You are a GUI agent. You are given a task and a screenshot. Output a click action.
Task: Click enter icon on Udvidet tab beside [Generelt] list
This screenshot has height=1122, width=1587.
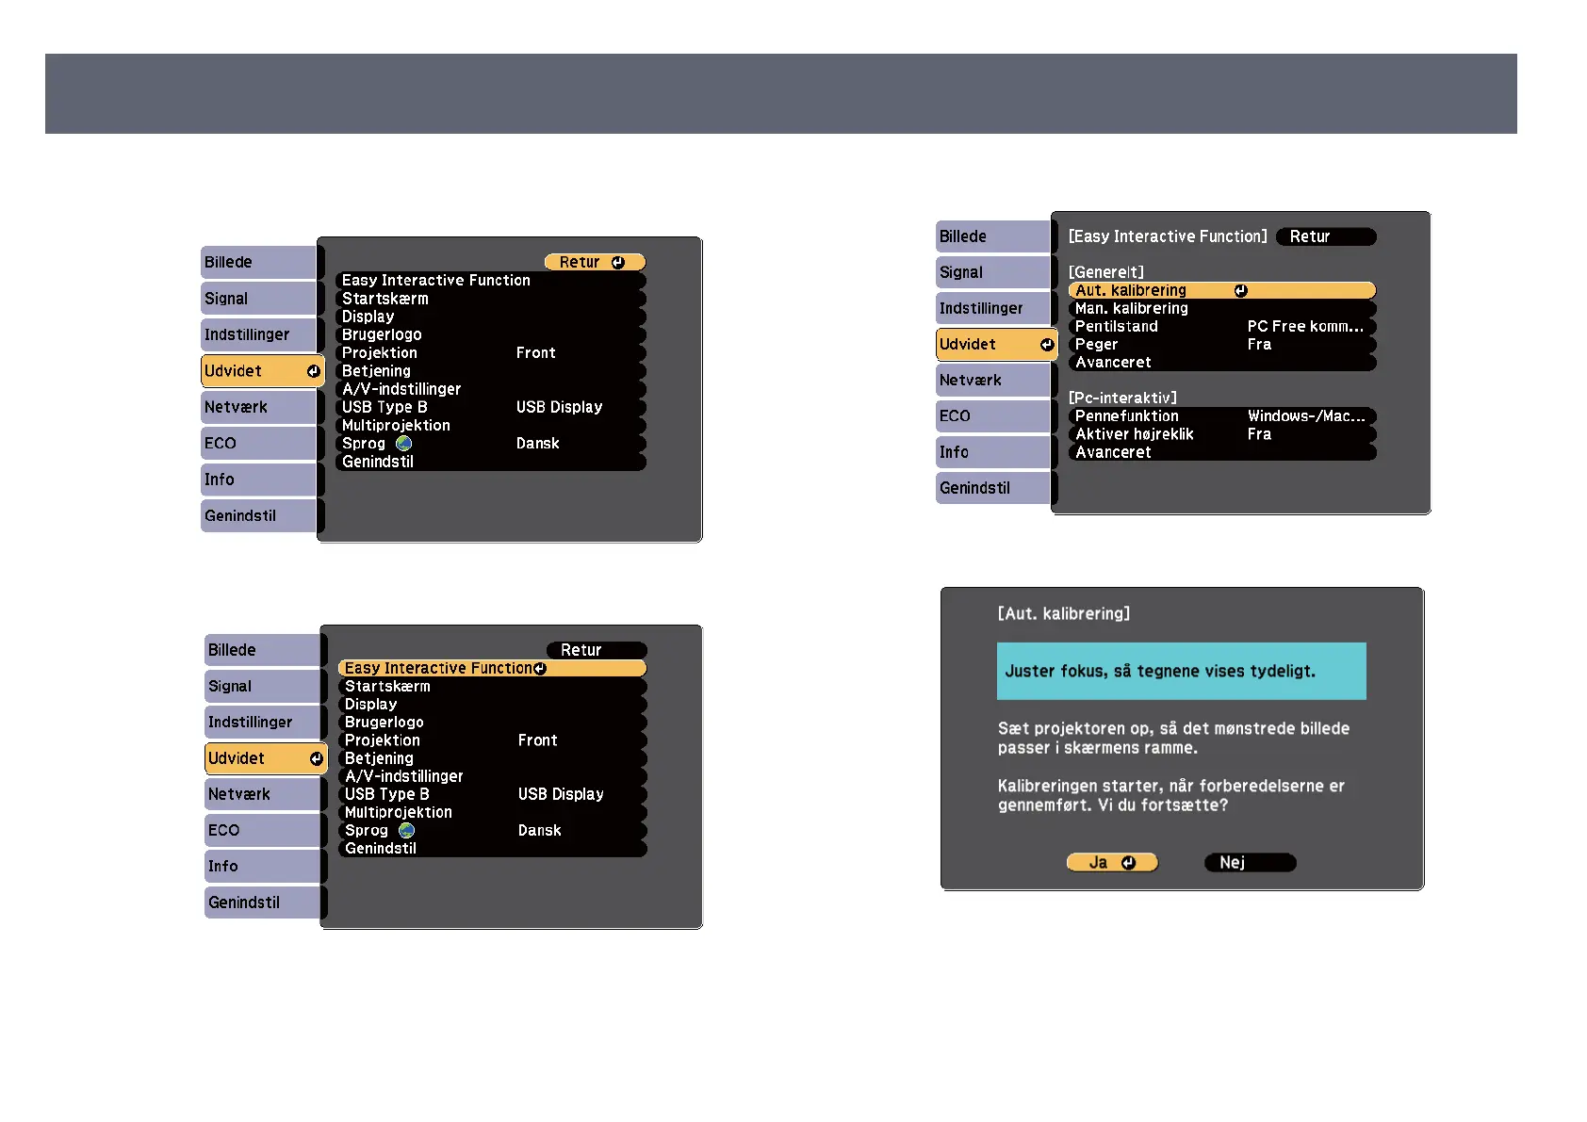coord(1046,345)
